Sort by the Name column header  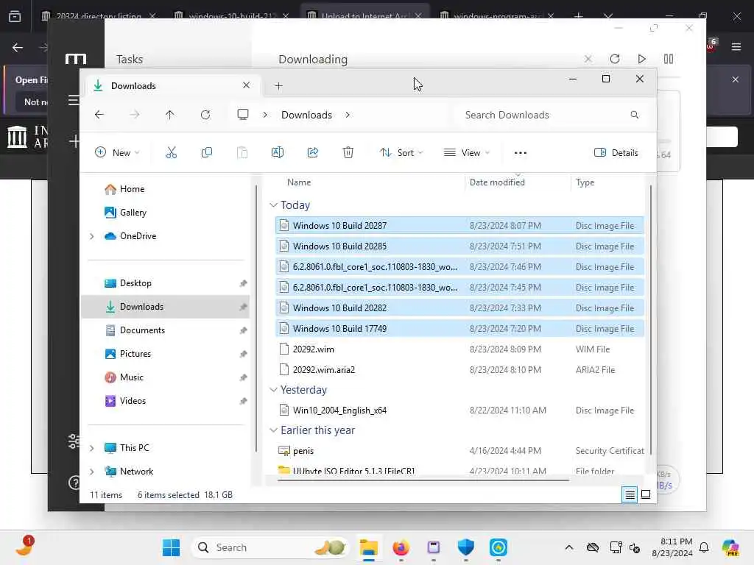tap(299, 182)
